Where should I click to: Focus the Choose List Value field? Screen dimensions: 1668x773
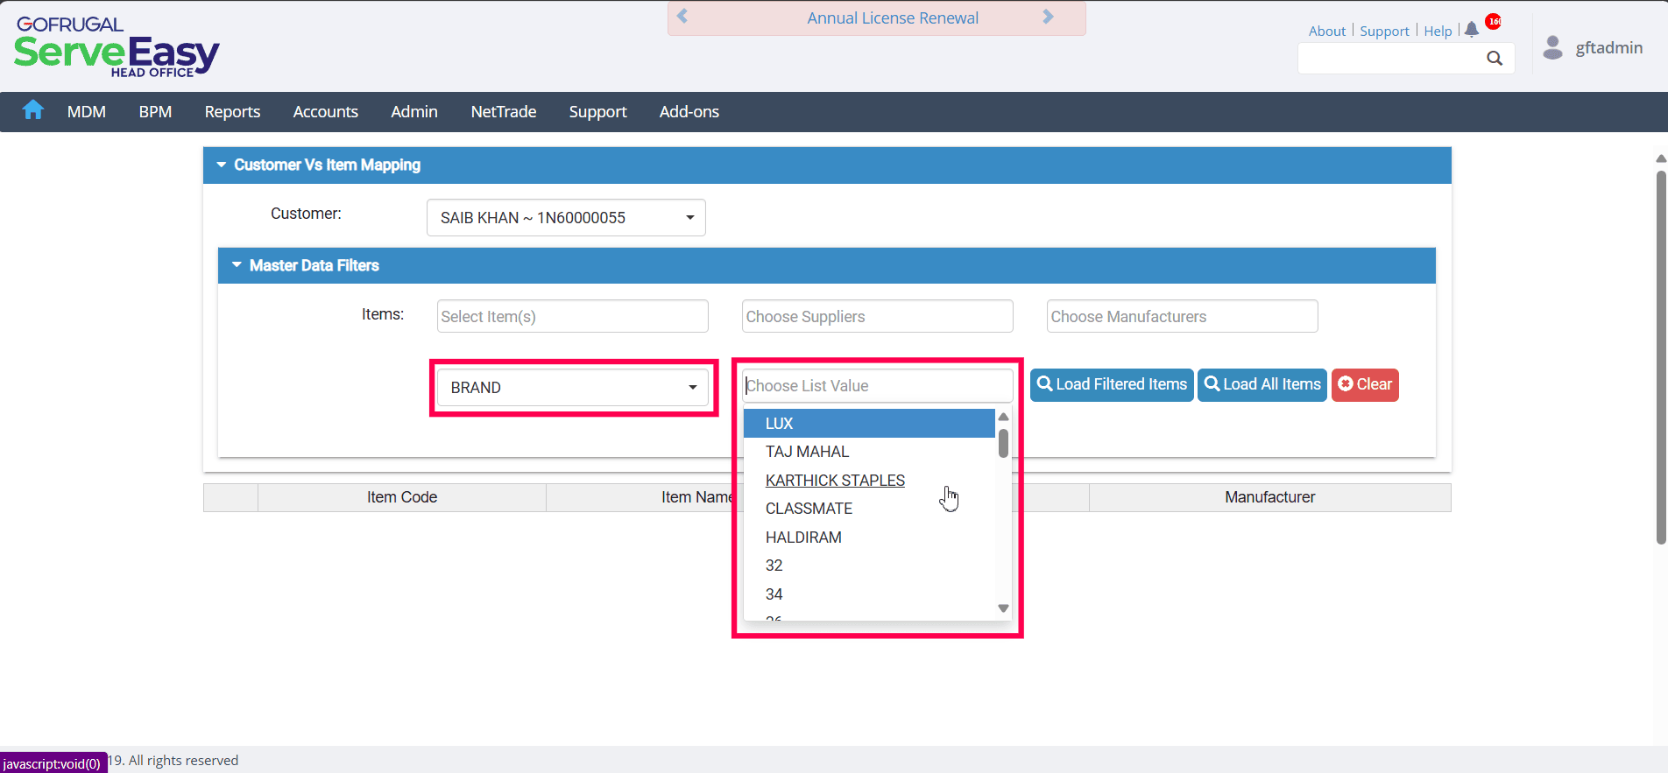pyautogui.click(x=878, y=386)
